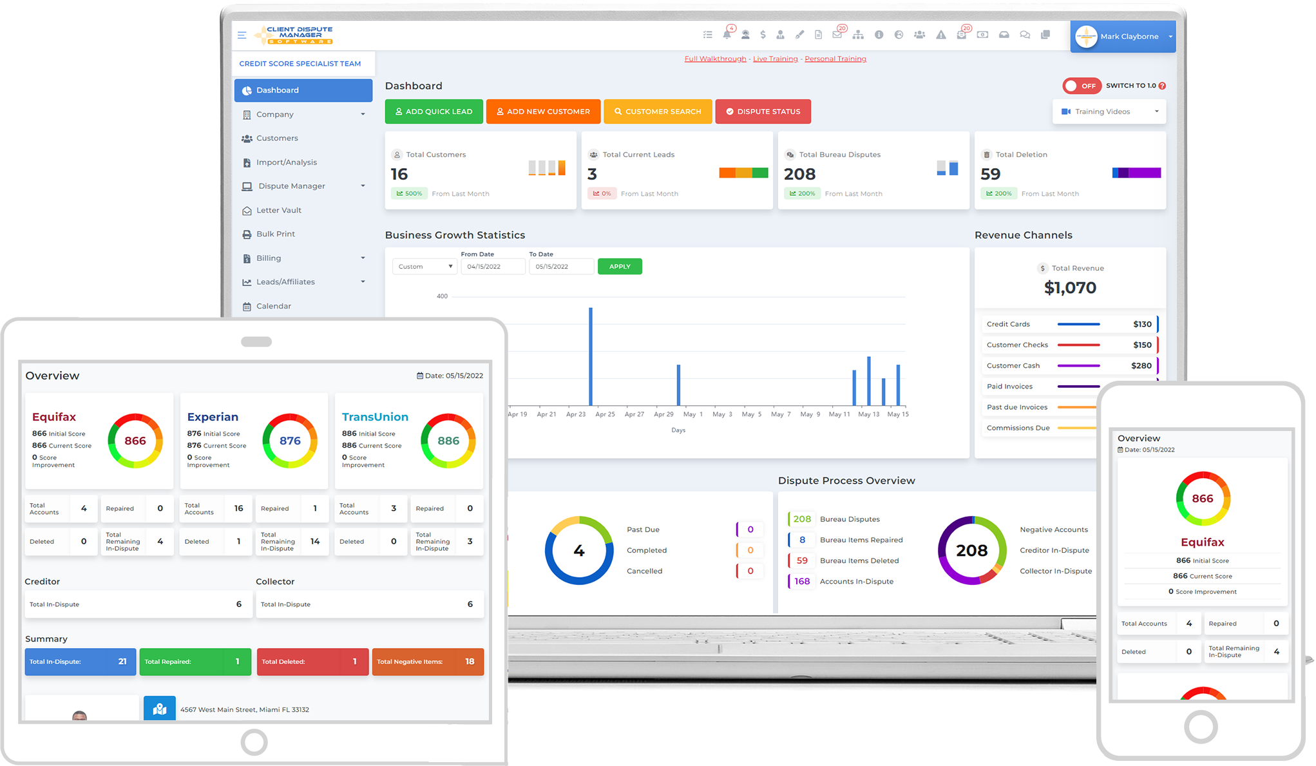The height and width of the screenshot is (766, 1316).
Task: Click the Add Quick Lead icon button
Action: (x=433, y=111)
